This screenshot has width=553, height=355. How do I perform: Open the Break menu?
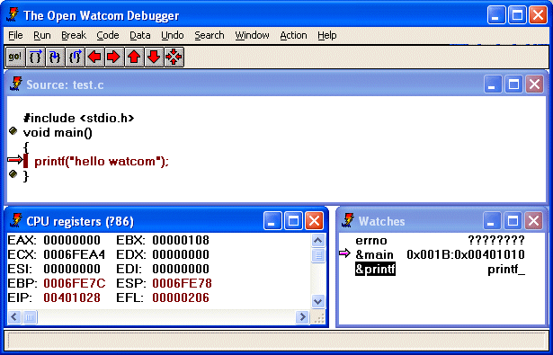[74, 35]
